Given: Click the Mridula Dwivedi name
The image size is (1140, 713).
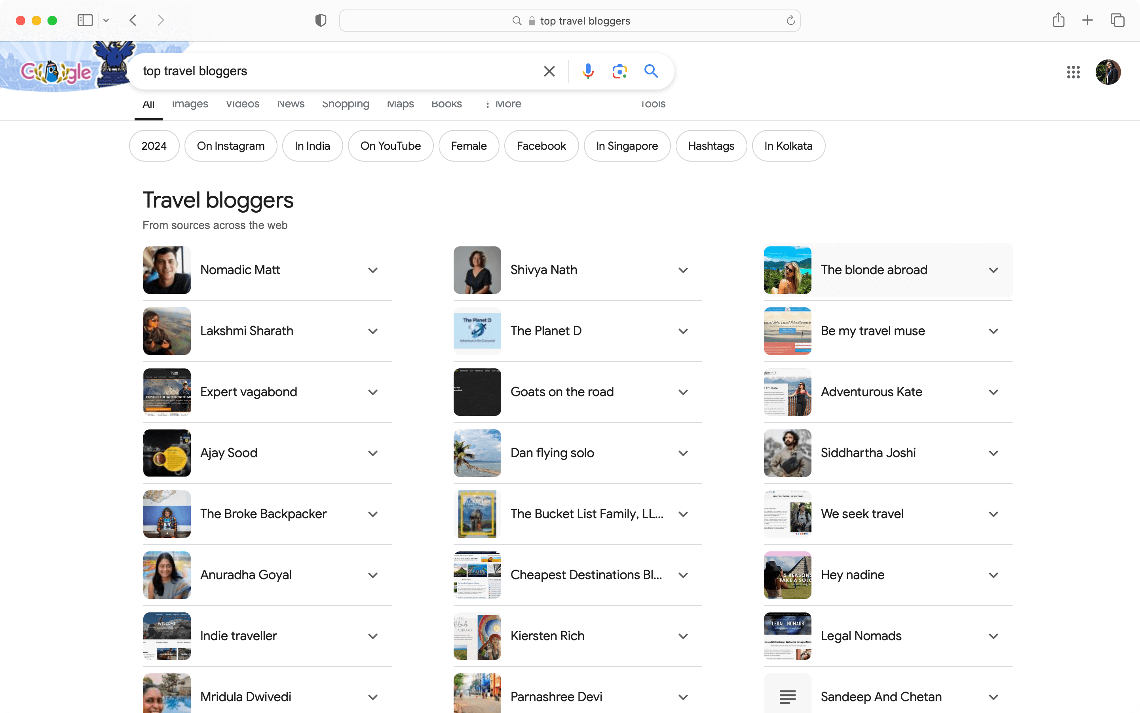Looking at the screenshot, I should tap(245, 696).
